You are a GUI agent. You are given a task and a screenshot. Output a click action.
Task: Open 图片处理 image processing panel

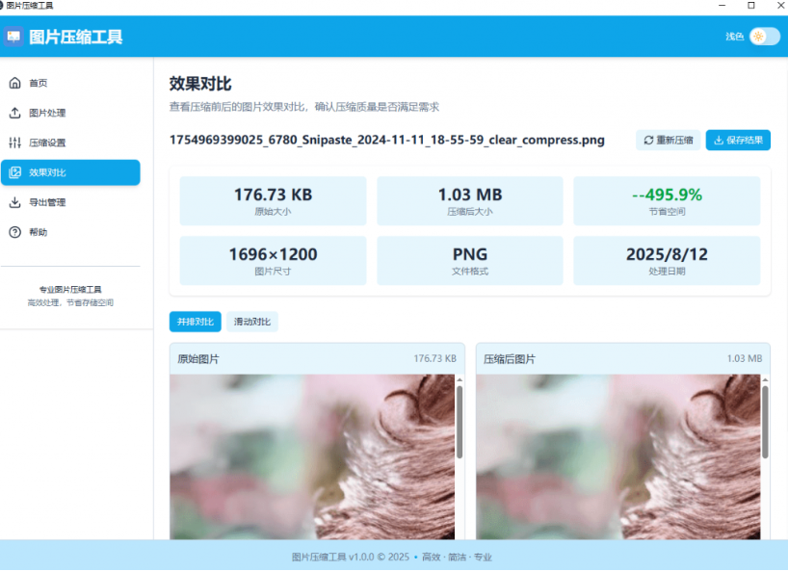click(x=14, y=113)
